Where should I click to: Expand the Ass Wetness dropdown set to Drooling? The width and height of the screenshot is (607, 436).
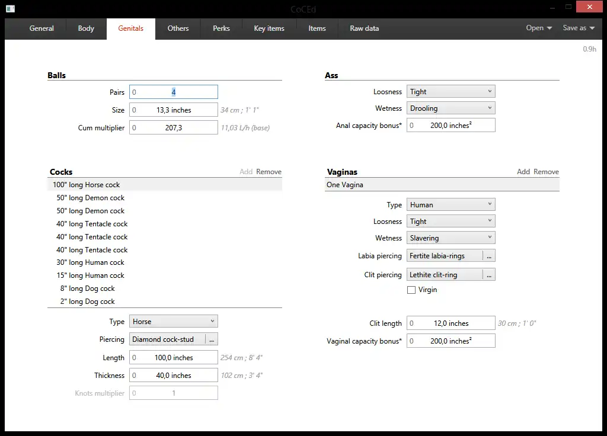pyautogui.click(x=451, y=108)
